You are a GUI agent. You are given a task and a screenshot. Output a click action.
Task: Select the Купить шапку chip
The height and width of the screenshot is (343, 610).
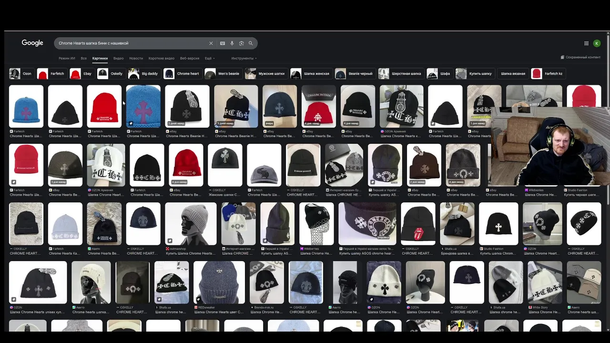[474, 74]
